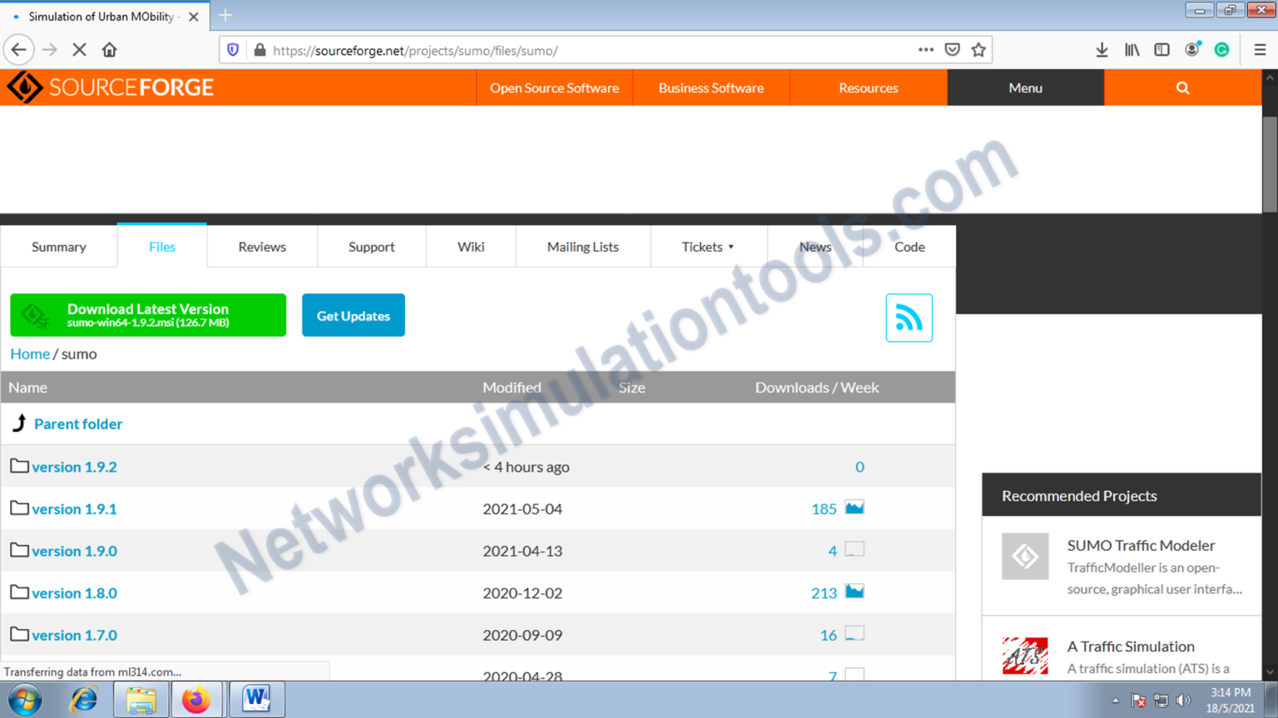Go home using the browser home icon

click(109, 50)
